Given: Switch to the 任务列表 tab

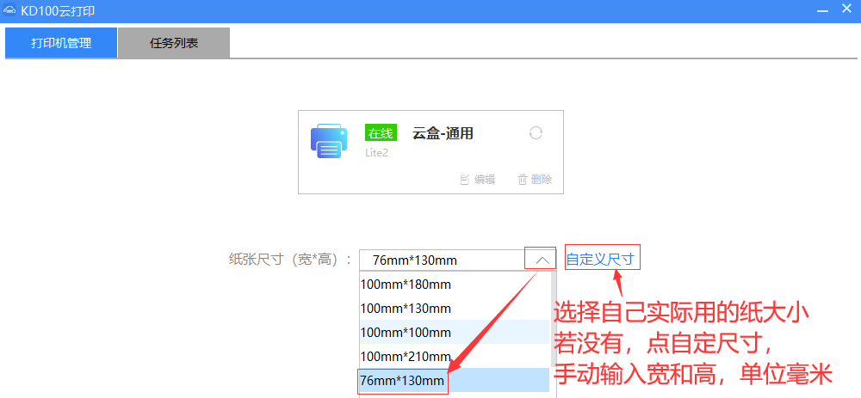Looking at the screenshot, I should pos(174,43).
